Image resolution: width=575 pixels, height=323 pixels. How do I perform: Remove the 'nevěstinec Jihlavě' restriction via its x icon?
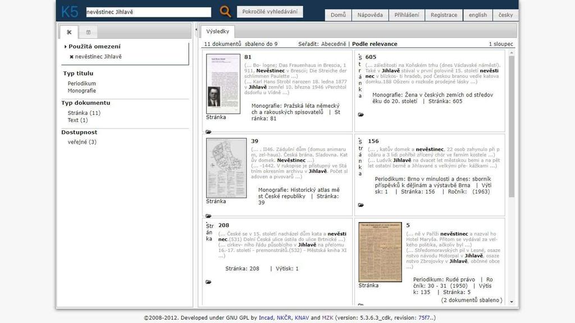click(71, 57)
